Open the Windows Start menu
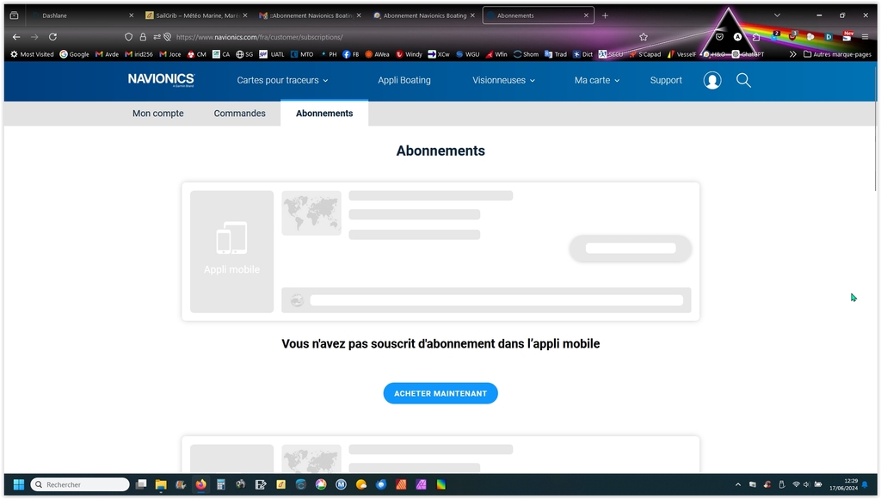The height and width of the screenshot is (499, 881). 19,484
